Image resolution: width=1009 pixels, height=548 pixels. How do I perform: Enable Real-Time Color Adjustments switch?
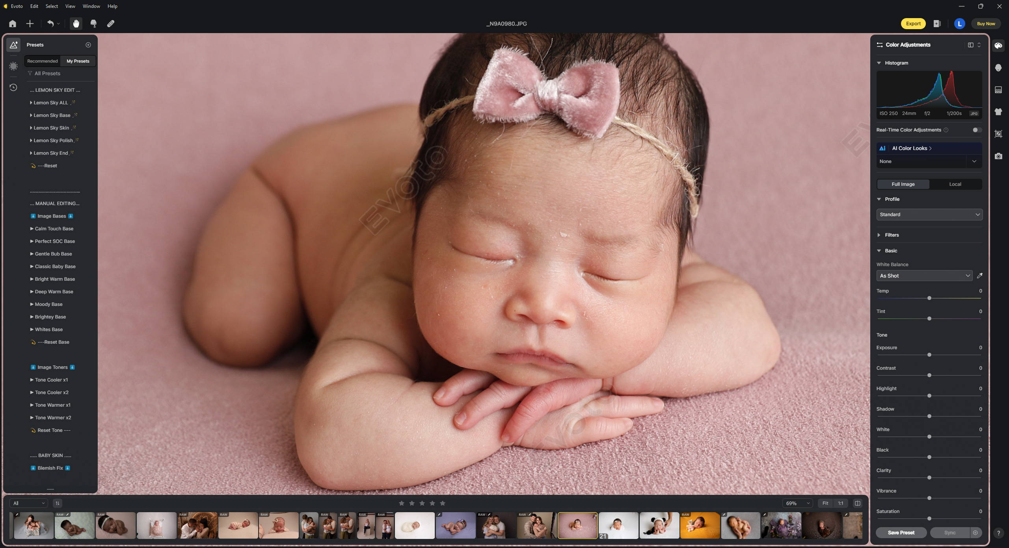pyautogui.click(x=976, y=130)
